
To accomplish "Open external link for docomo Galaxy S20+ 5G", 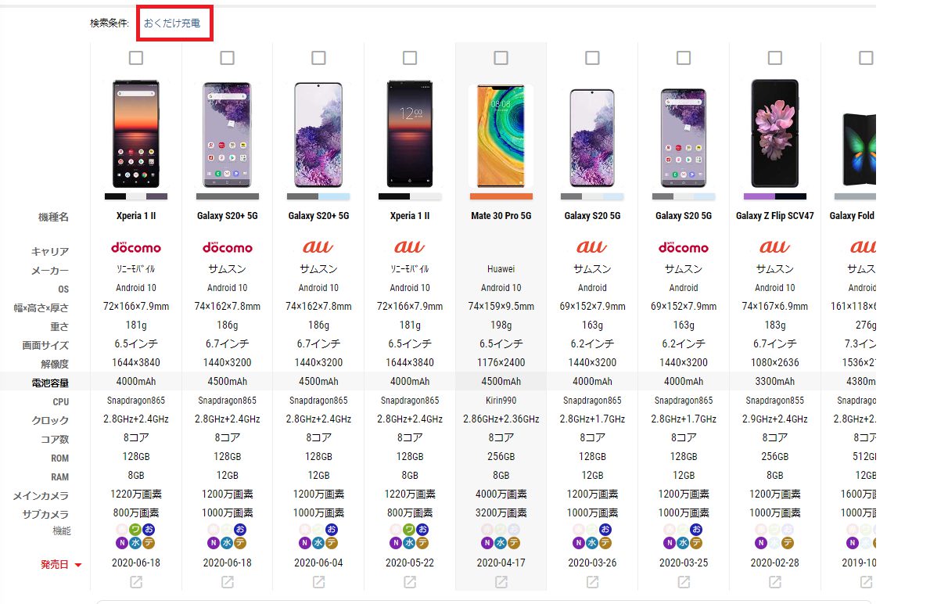I will point(228,582).
